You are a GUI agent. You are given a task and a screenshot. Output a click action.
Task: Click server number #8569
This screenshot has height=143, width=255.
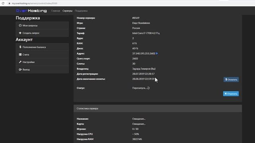(x=136, y=18)
